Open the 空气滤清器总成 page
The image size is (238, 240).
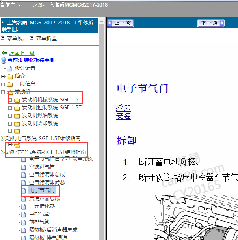[x=47, y=174]
